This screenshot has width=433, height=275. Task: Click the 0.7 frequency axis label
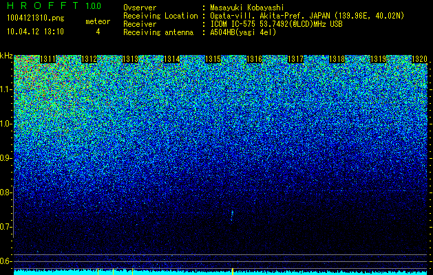(x=6, y=227)
